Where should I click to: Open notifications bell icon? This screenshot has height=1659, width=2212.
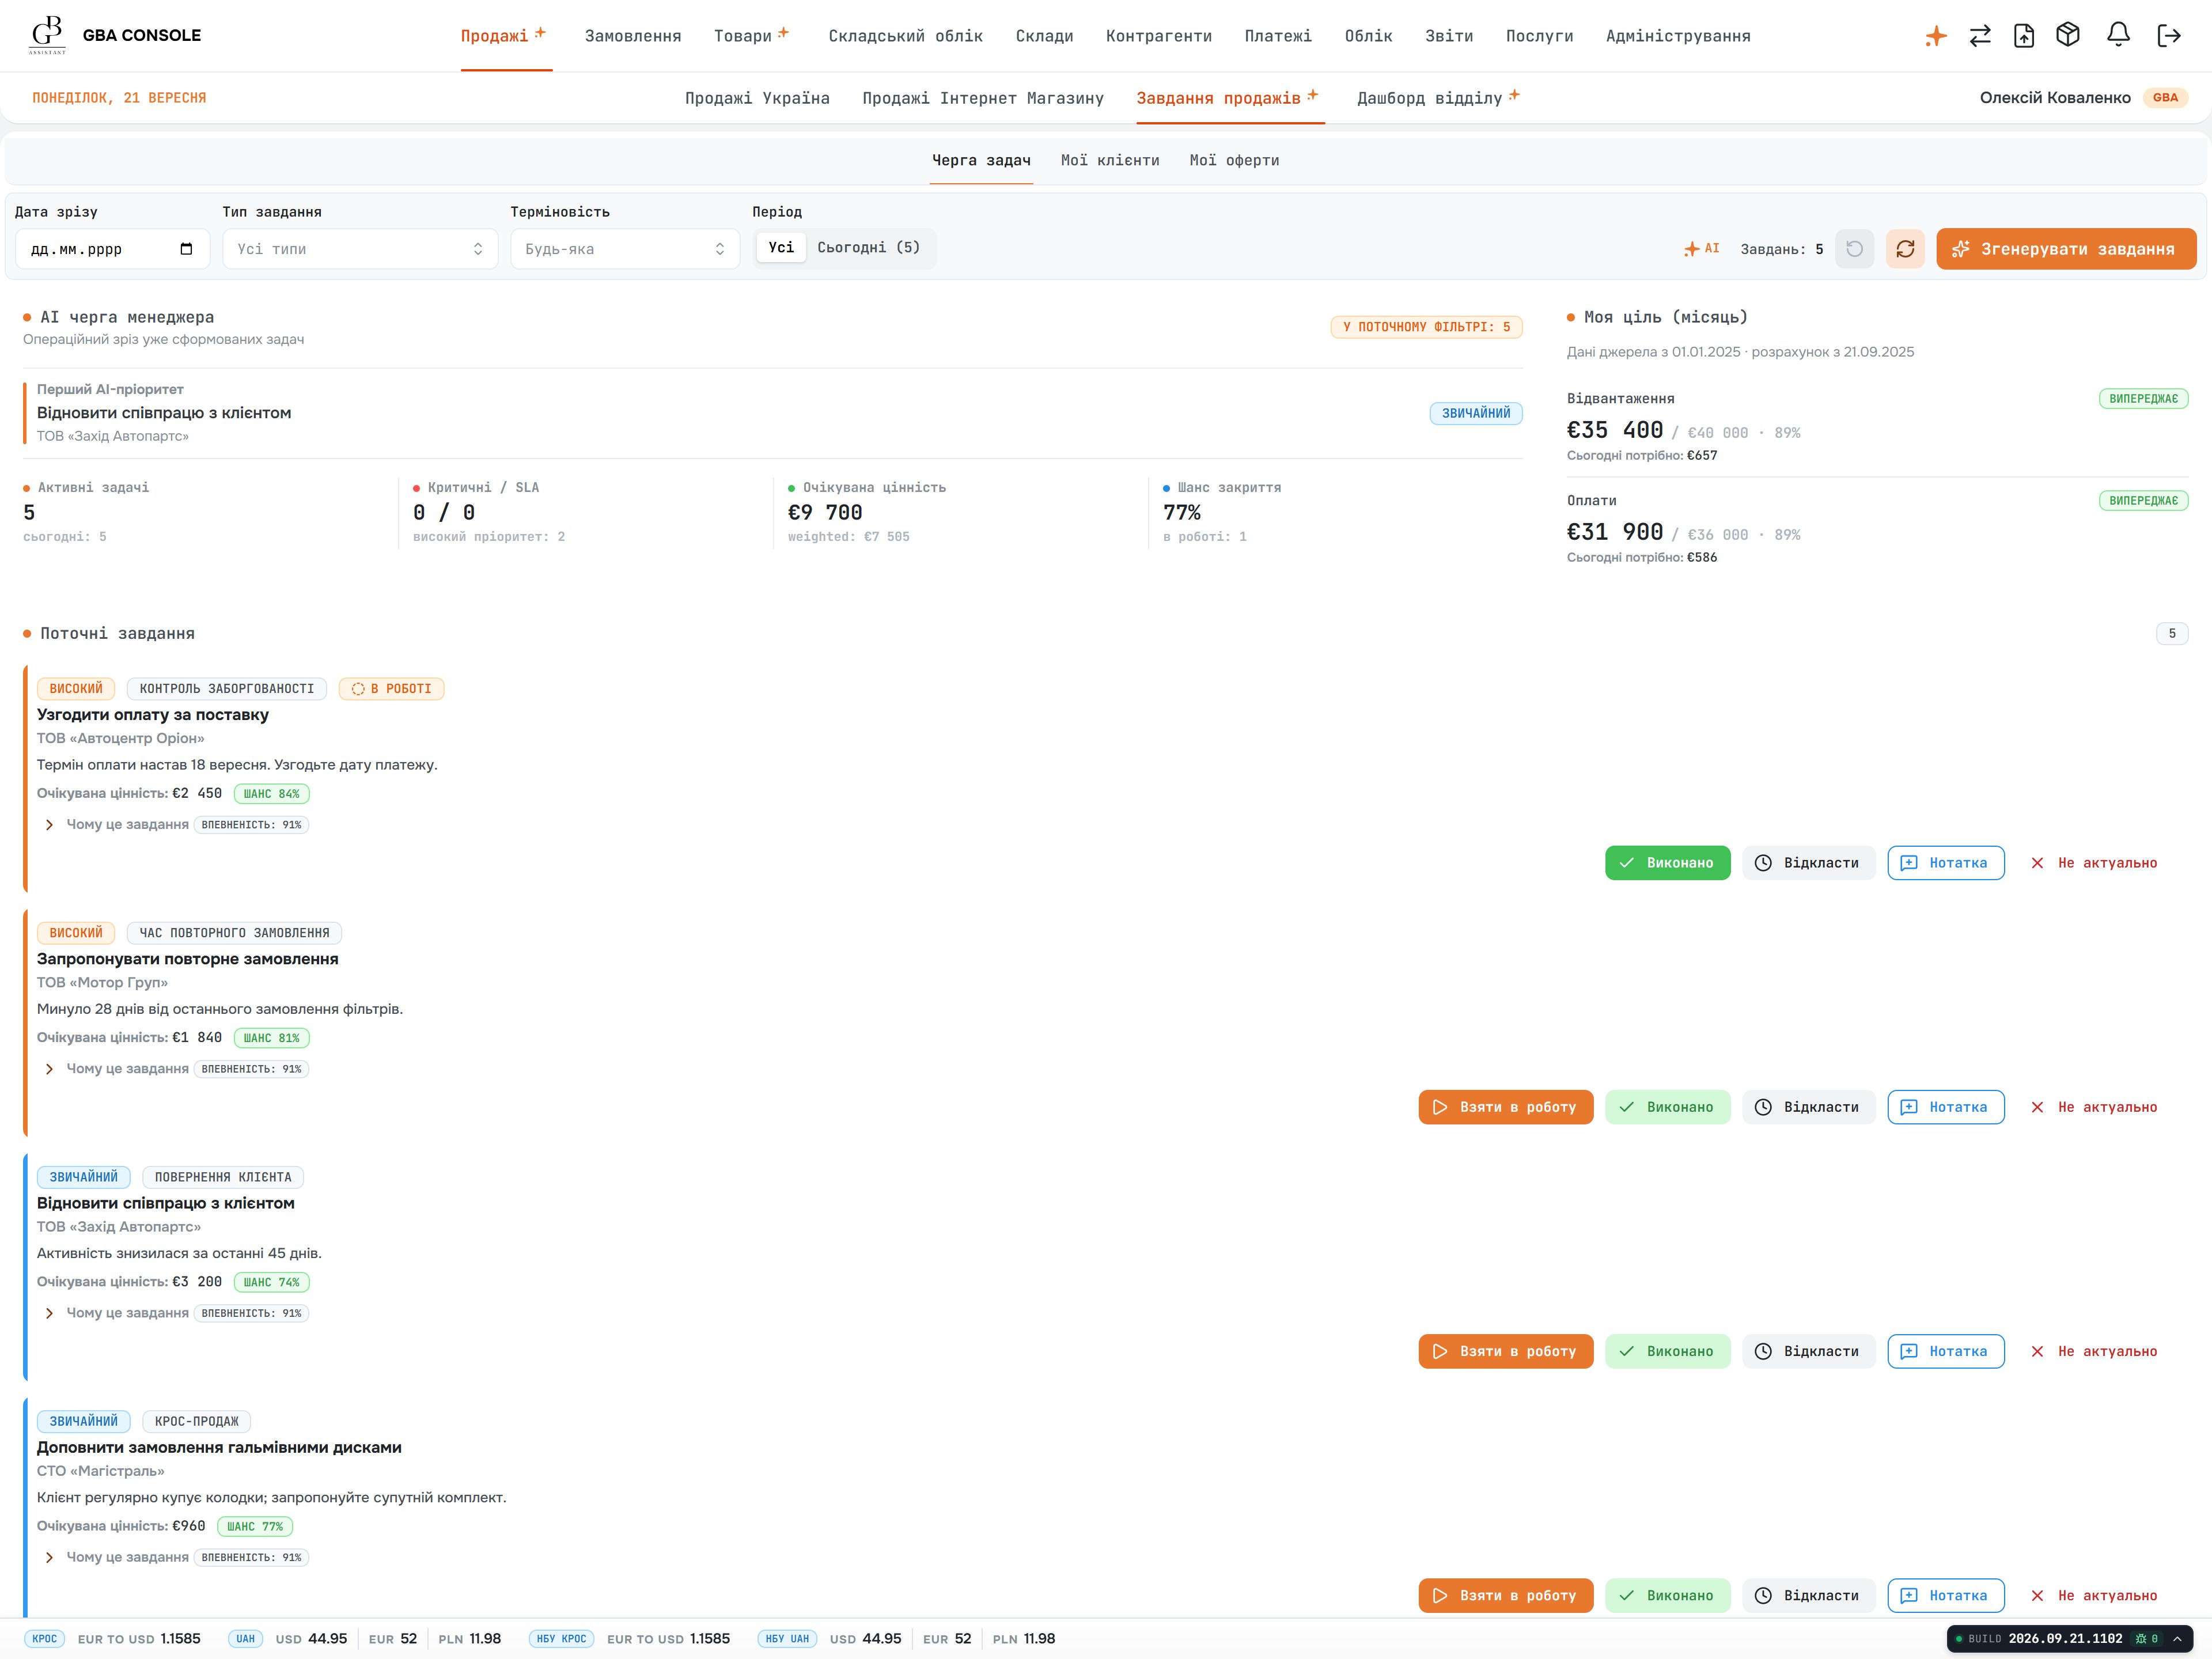pos(2118,35)
